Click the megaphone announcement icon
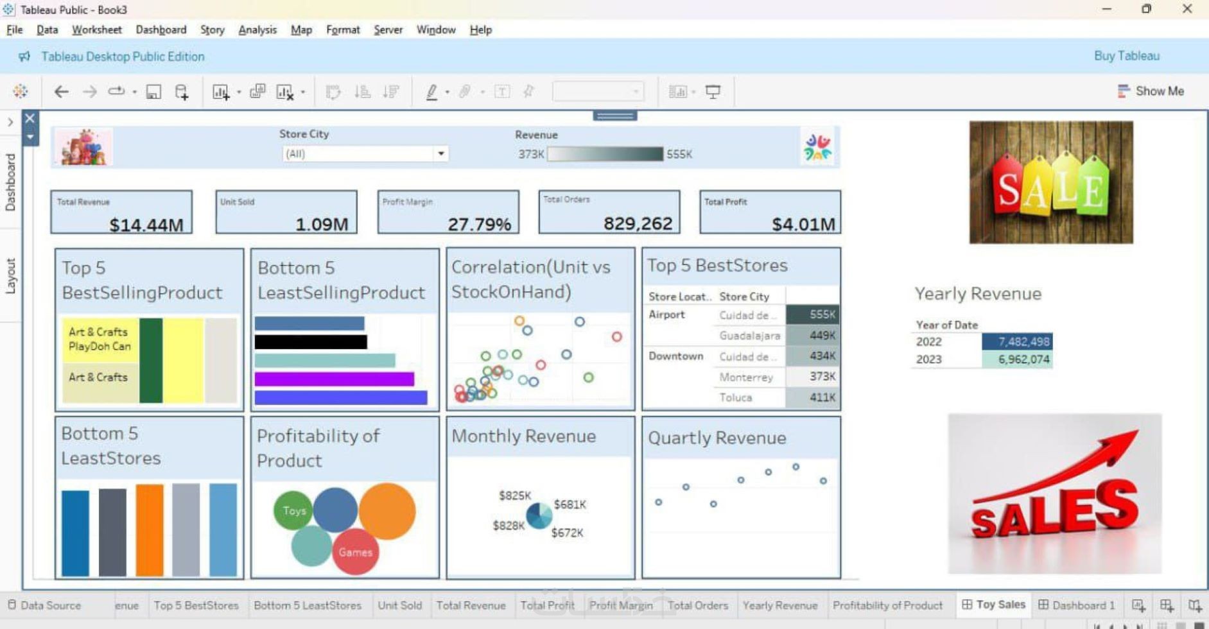 [x=24, y=56]
